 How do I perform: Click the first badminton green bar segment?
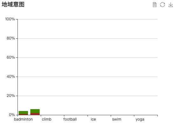tap(23, 113)
